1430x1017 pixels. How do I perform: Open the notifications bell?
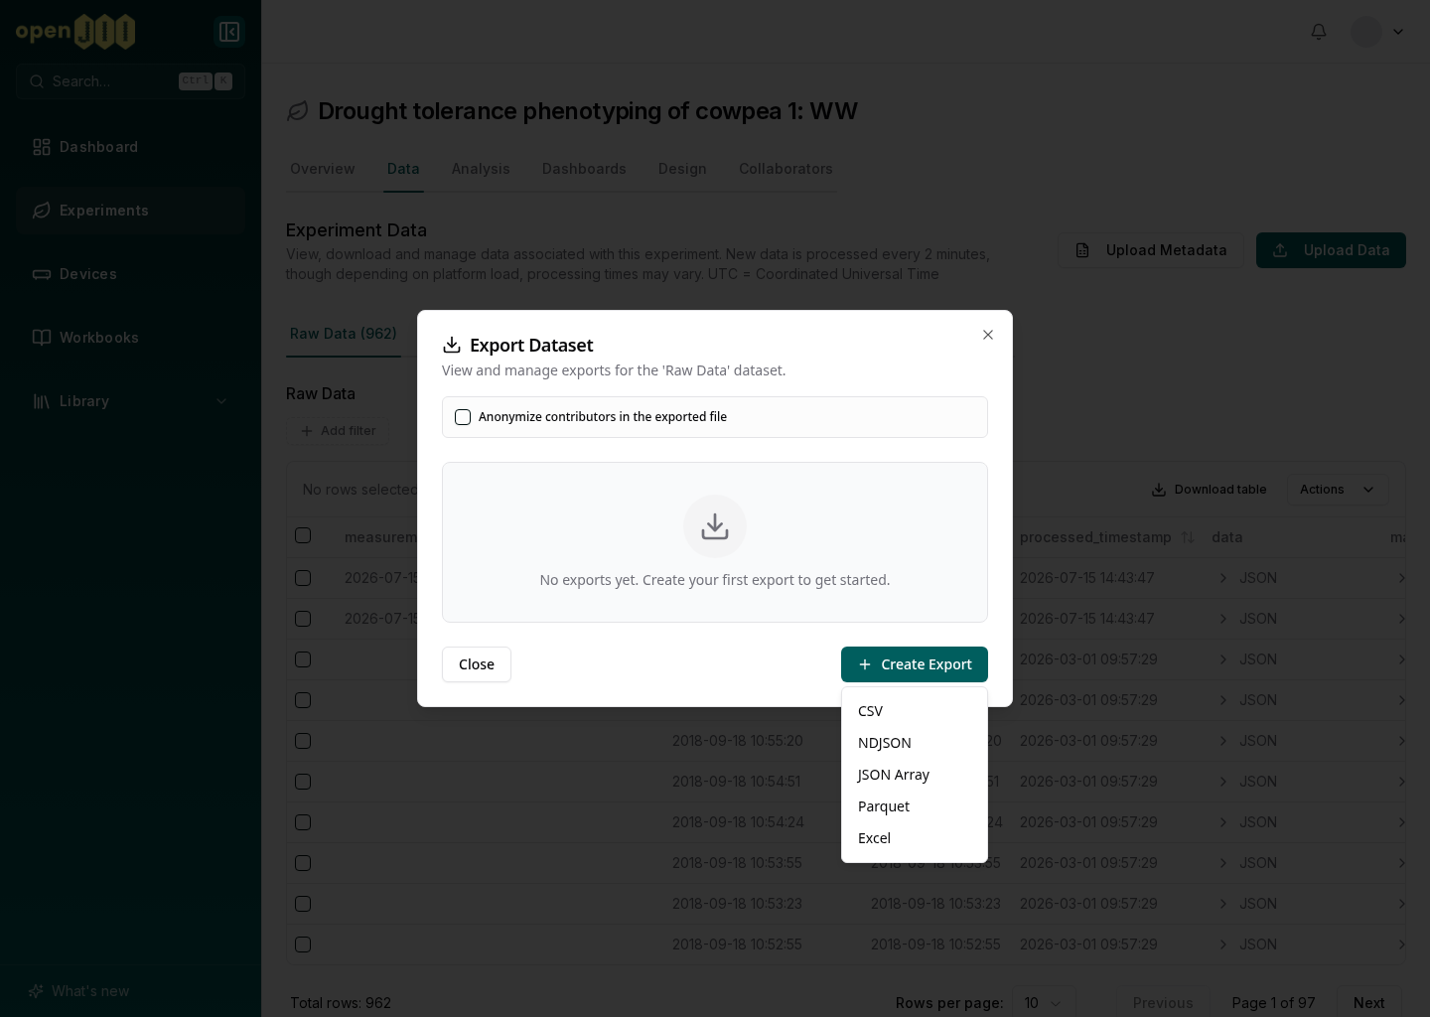(x=1319, y=32)
